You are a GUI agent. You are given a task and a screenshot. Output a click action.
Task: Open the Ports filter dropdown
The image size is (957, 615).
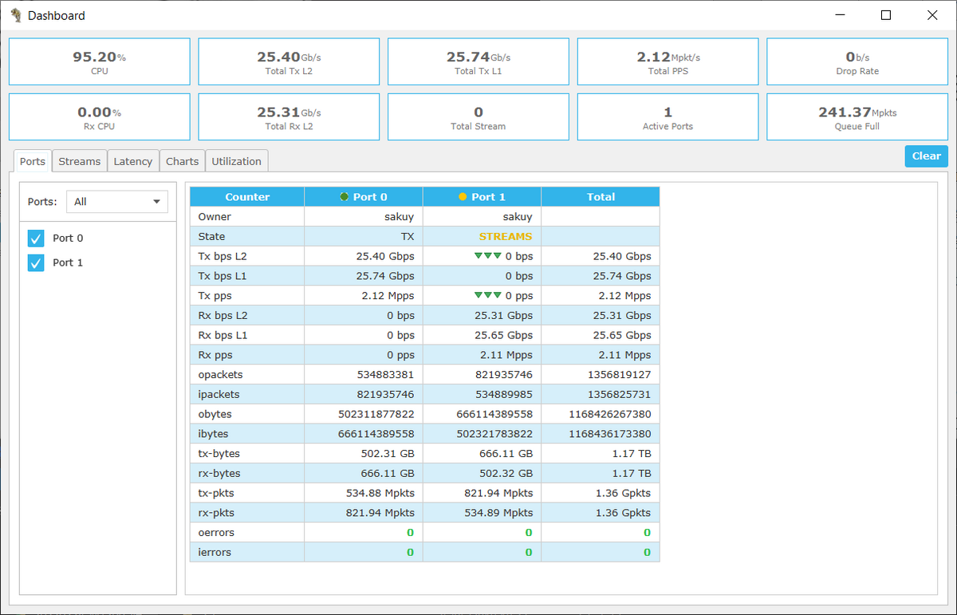pyautogui.click(x=117, y=202)
